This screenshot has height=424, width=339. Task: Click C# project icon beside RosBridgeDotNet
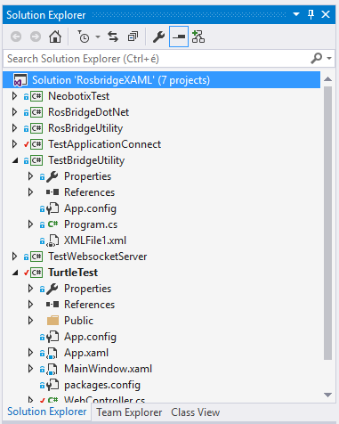36,112
